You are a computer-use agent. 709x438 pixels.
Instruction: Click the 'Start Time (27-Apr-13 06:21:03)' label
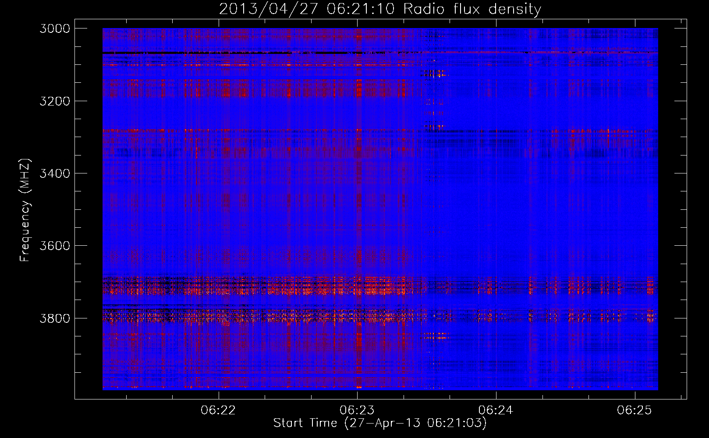[380, 423]
